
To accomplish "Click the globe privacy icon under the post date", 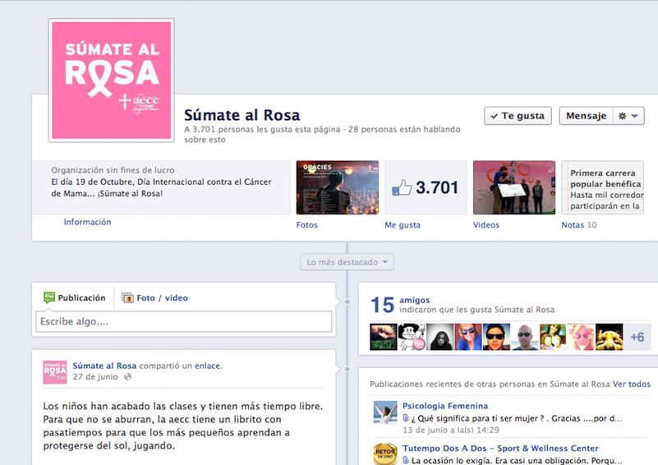I will [127, 377].
